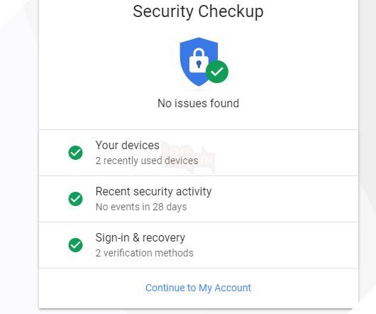Expand the Your devices section

click(x=199, y=153)
